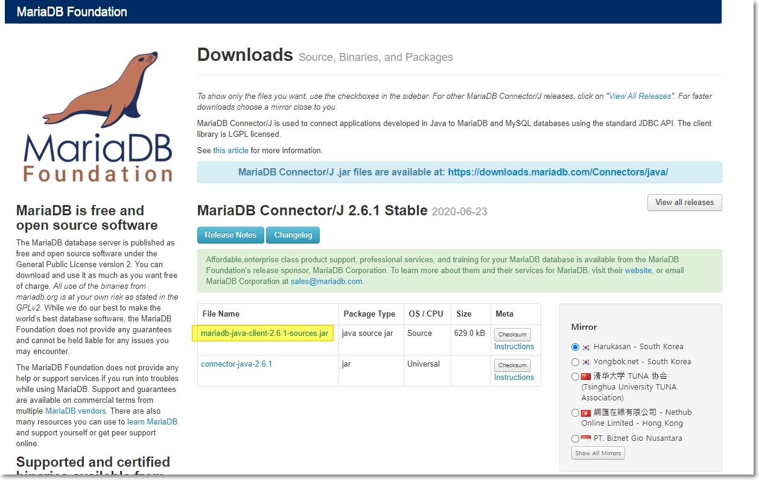Open the Release Notes
759x480 pixels.
(x=230, y=235)
